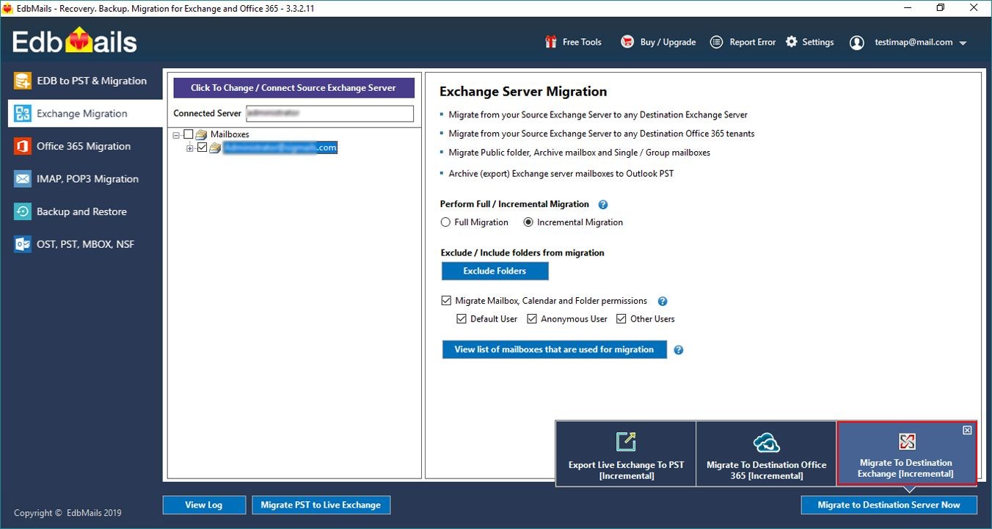
Task: Click the Free Tools gift icon
Action: coord(551,42)
